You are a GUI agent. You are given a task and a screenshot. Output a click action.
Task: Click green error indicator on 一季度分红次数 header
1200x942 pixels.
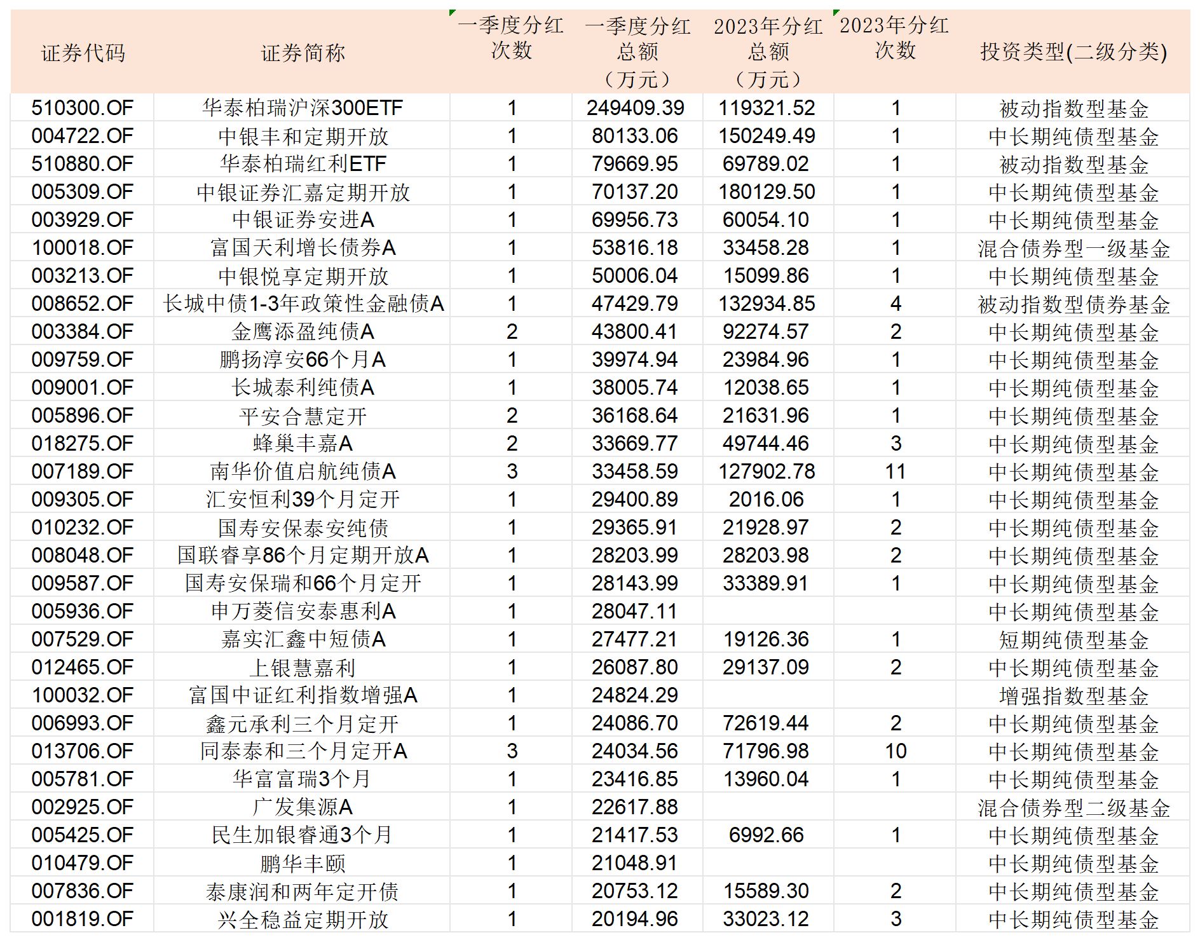[x=453, y=13]
